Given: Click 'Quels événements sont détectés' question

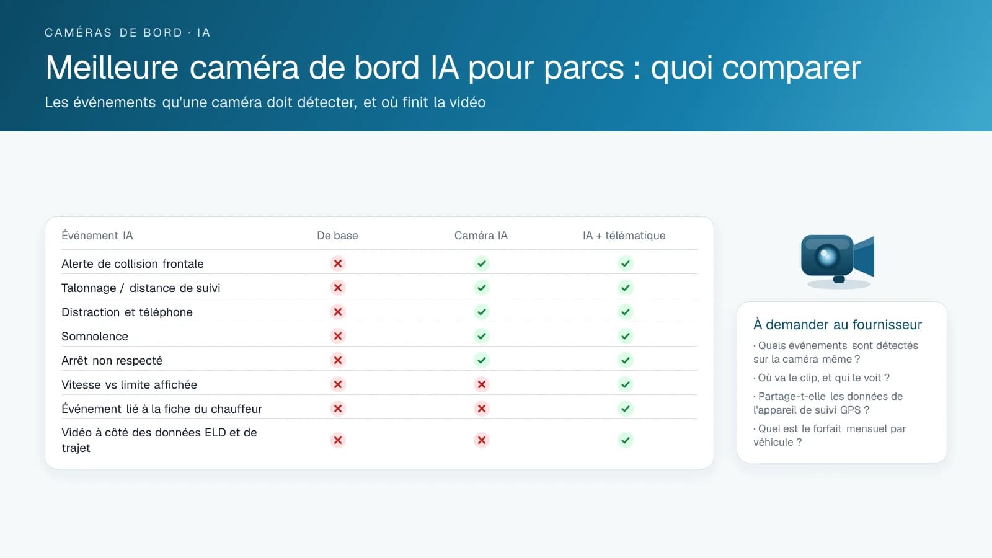Looking at the screenshot, I should (836, 352).
